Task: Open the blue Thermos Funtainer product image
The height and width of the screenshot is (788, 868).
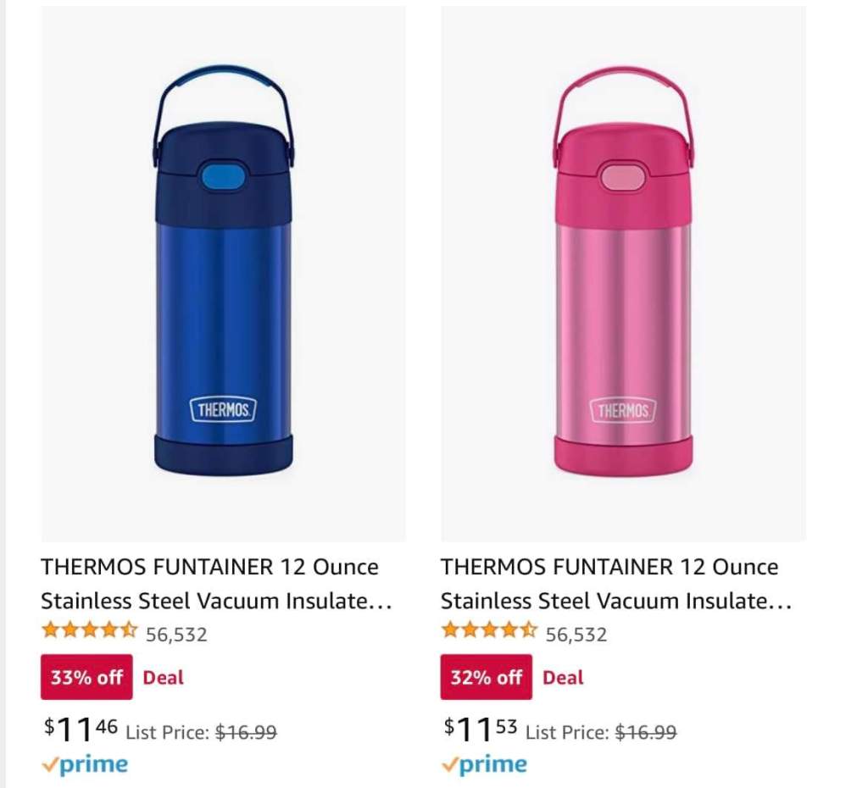Action: tap(223, 271)
